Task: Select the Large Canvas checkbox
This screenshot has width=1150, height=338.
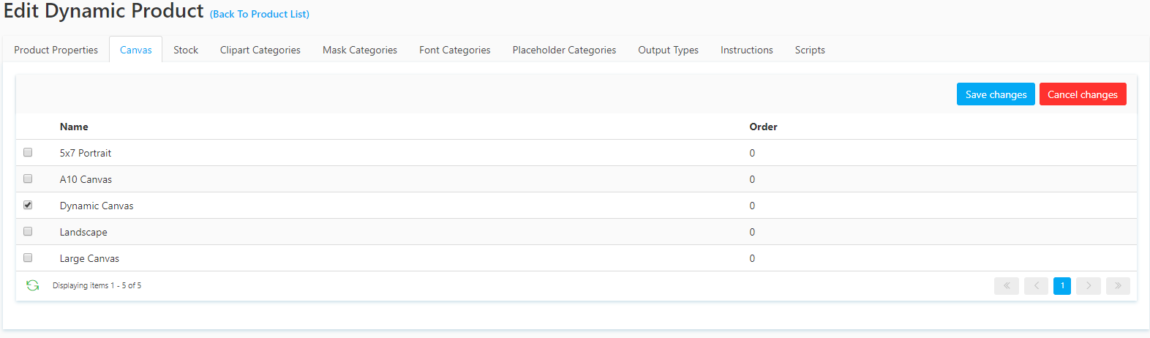Action: pyautogui.click(x=28, y=258)
